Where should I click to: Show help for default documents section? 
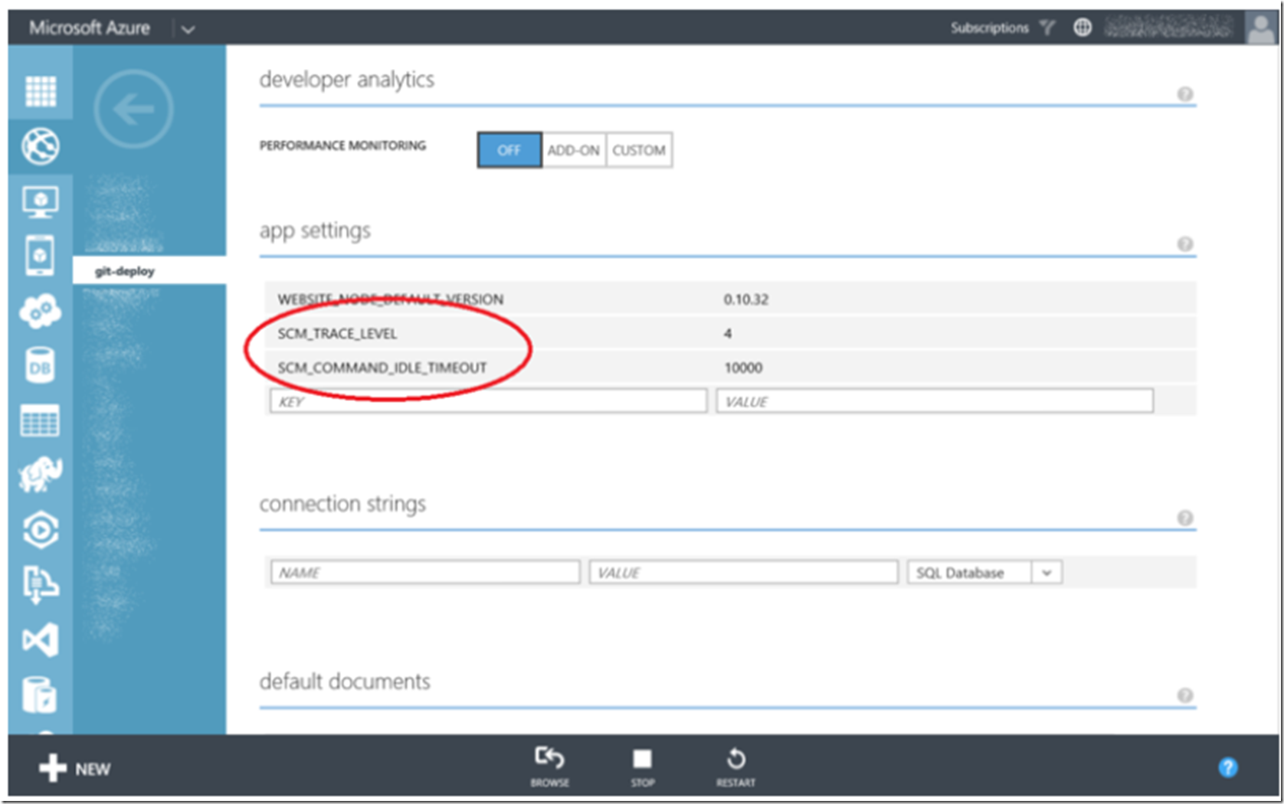tap(1184, 695)
